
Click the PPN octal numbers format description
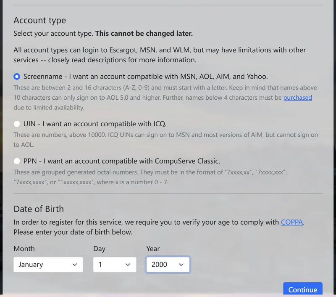pyautogui.click(x=150, y=177)
